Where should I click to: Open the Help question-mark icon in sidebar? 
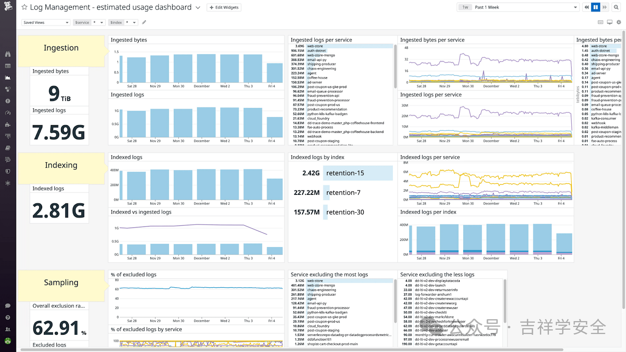click(x=8, y=318)
